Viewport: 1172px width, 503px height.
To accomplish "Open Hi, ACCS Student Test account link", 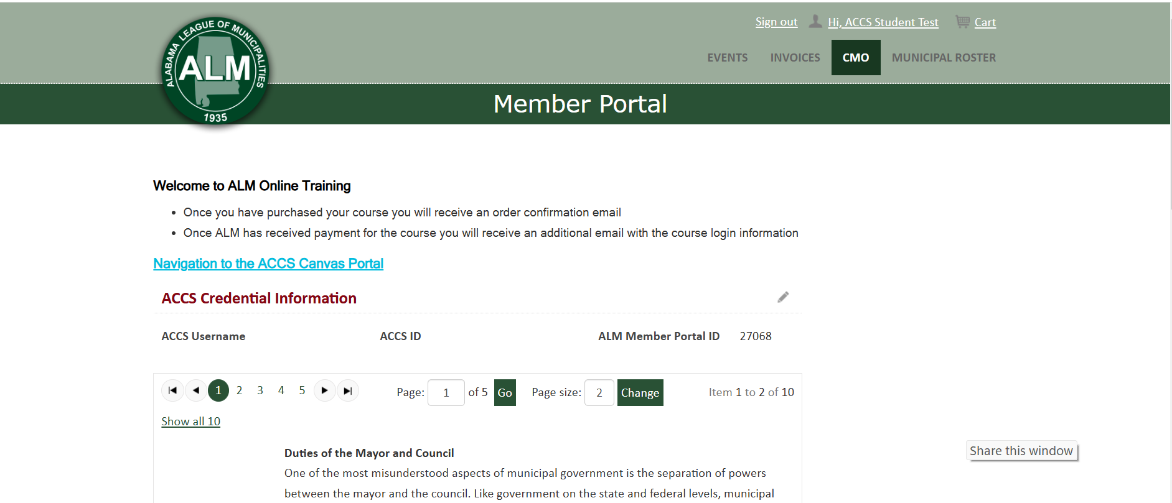I will (x=883, y=22).
